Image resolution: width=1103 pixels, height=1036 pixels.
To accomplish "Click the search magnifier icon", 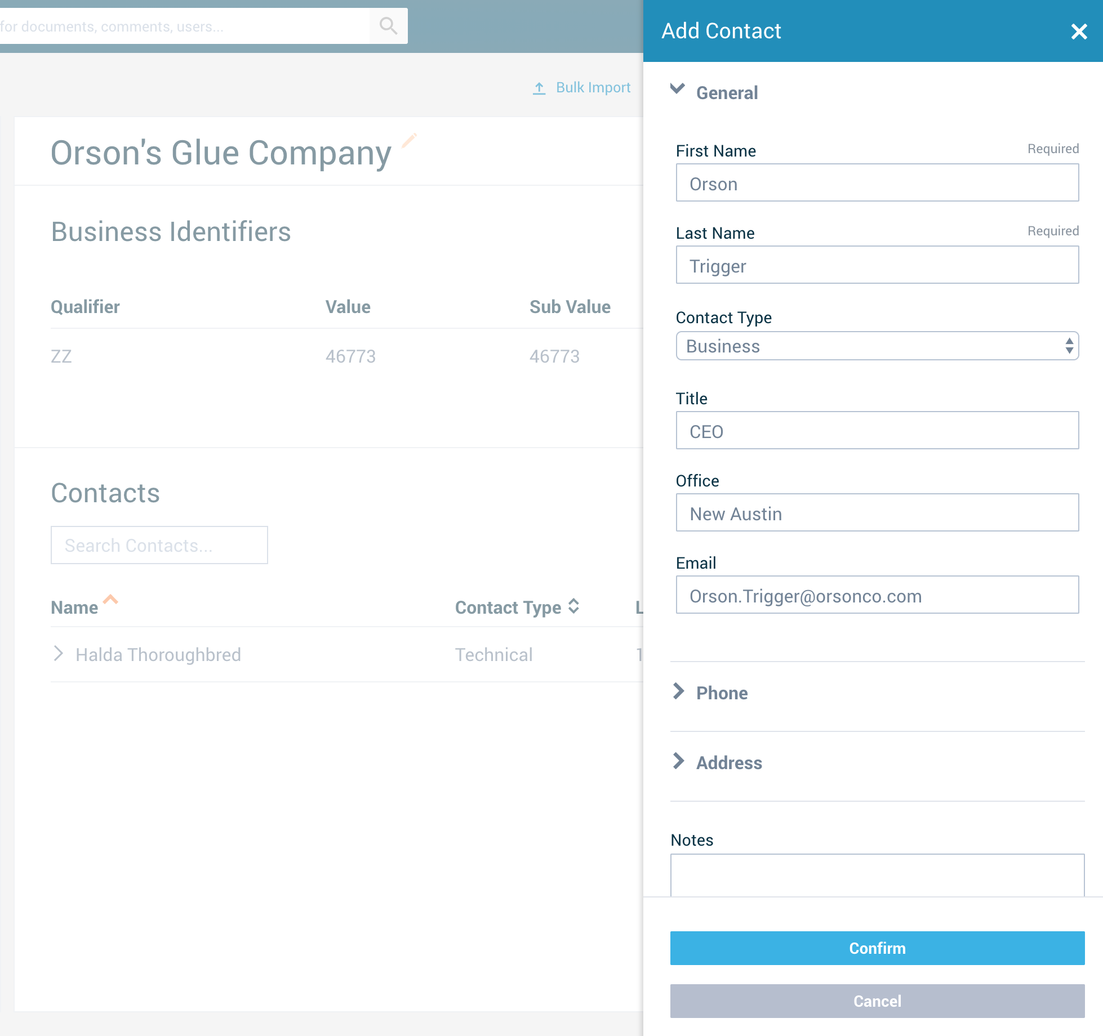I will 388,25.
